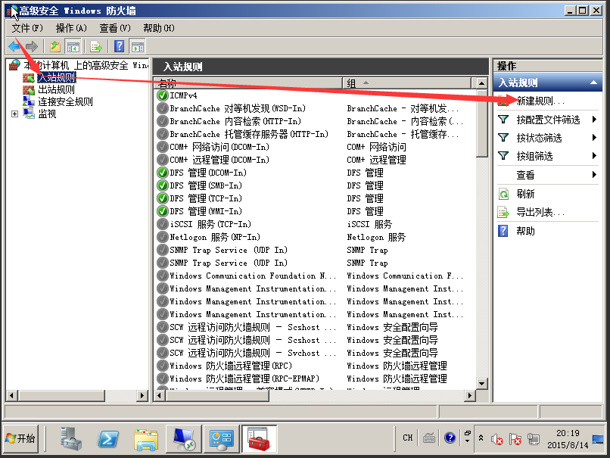Toggle the show/hide action pane icon
Screen dimensions: 610x458
point(137,47)
